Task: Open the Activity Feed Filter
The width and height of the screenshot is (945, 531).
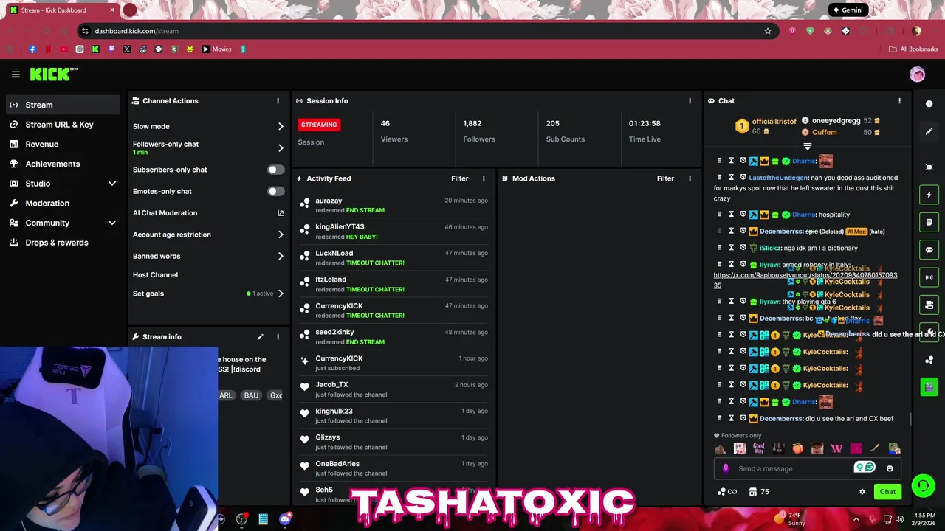Action: pyautogui.click(x=459, y=178)
